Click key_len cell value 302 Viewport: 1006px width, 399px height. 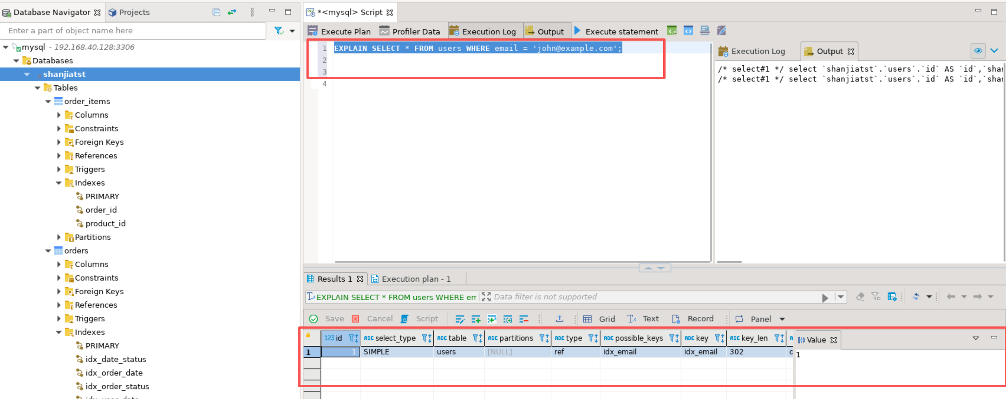click(736, 352)
